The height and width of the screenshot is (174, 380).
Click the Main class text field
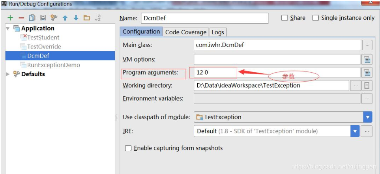[x=277, y=45]
